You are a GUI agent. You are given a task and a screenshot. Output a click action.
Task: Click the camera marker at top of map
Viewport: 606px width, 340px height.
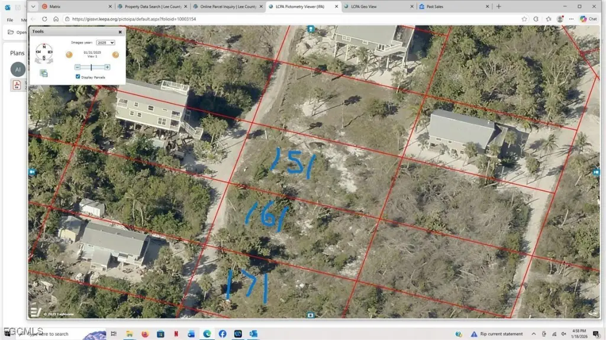pos(311,29)
